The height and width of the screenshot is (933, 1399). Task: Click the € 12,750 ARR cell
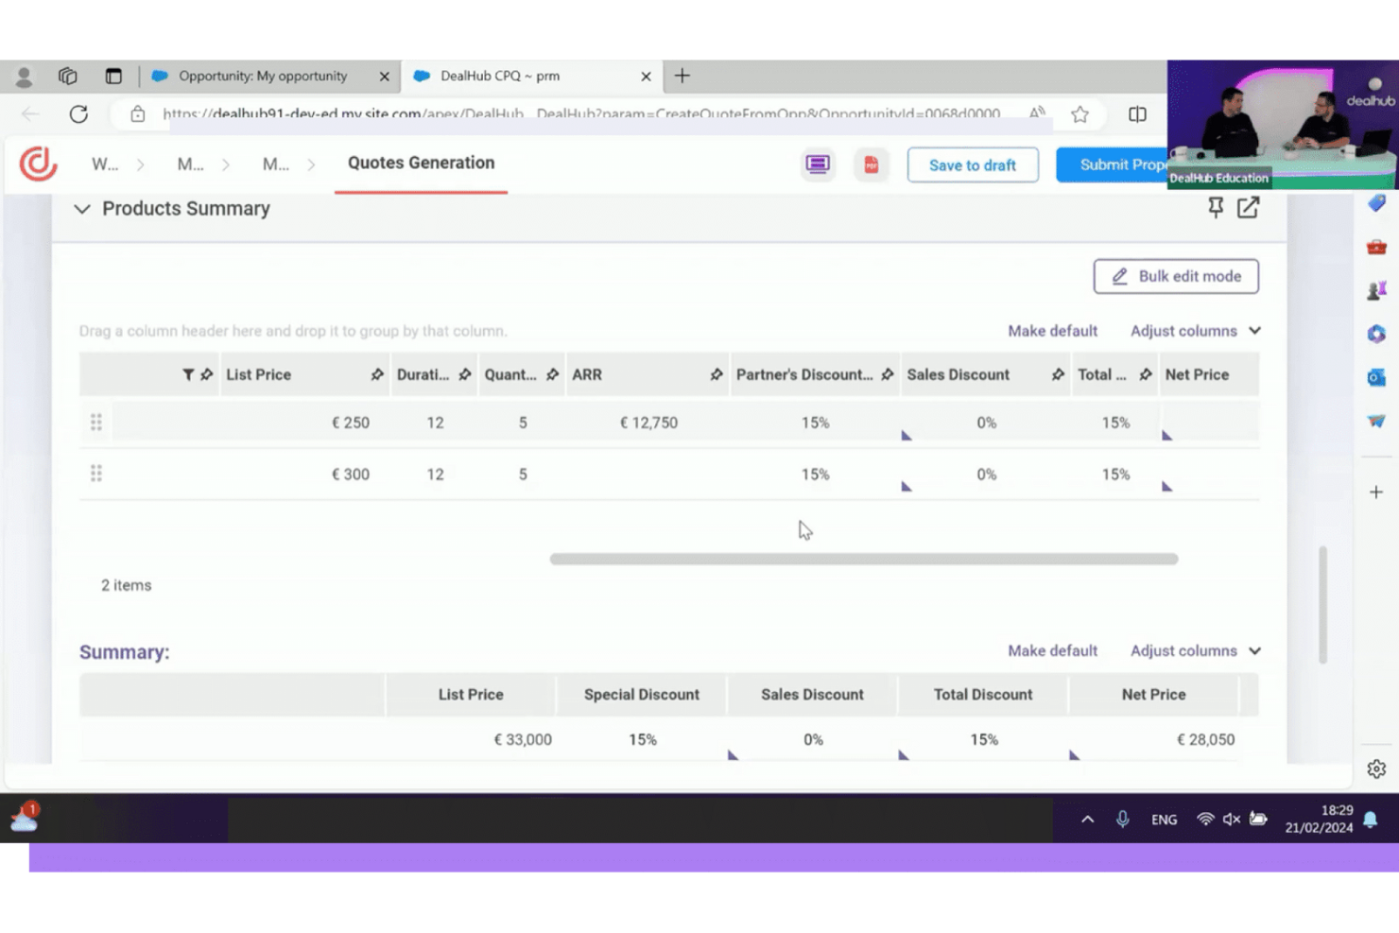click(x=648, y=423)
